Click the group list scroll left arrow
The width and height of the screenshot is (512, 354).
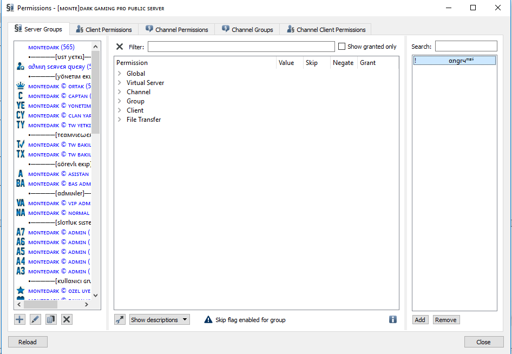coord(19,304)
